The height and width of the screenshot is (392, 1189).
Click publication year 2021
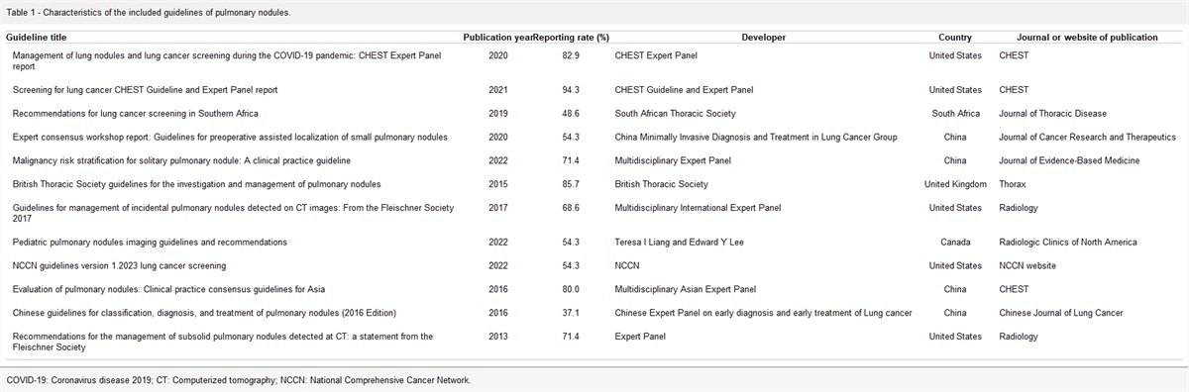click(498, 89)
